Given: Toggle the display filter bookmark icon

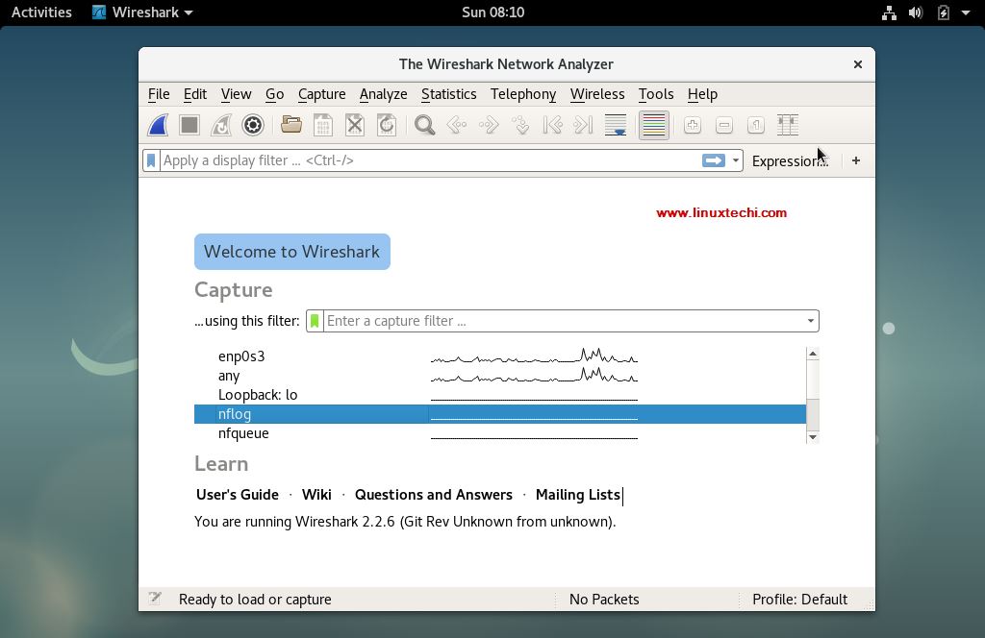Looking at the screenshot, I should [x=150, y=160].
